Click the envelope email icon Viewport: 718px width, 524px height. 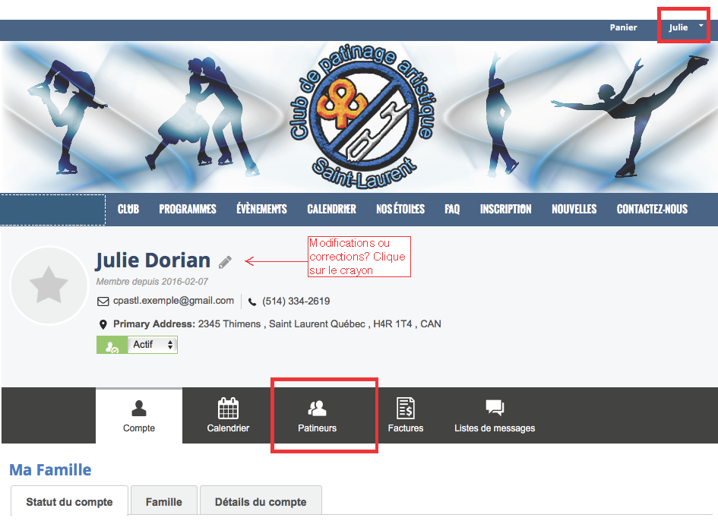tap(103, 301)
